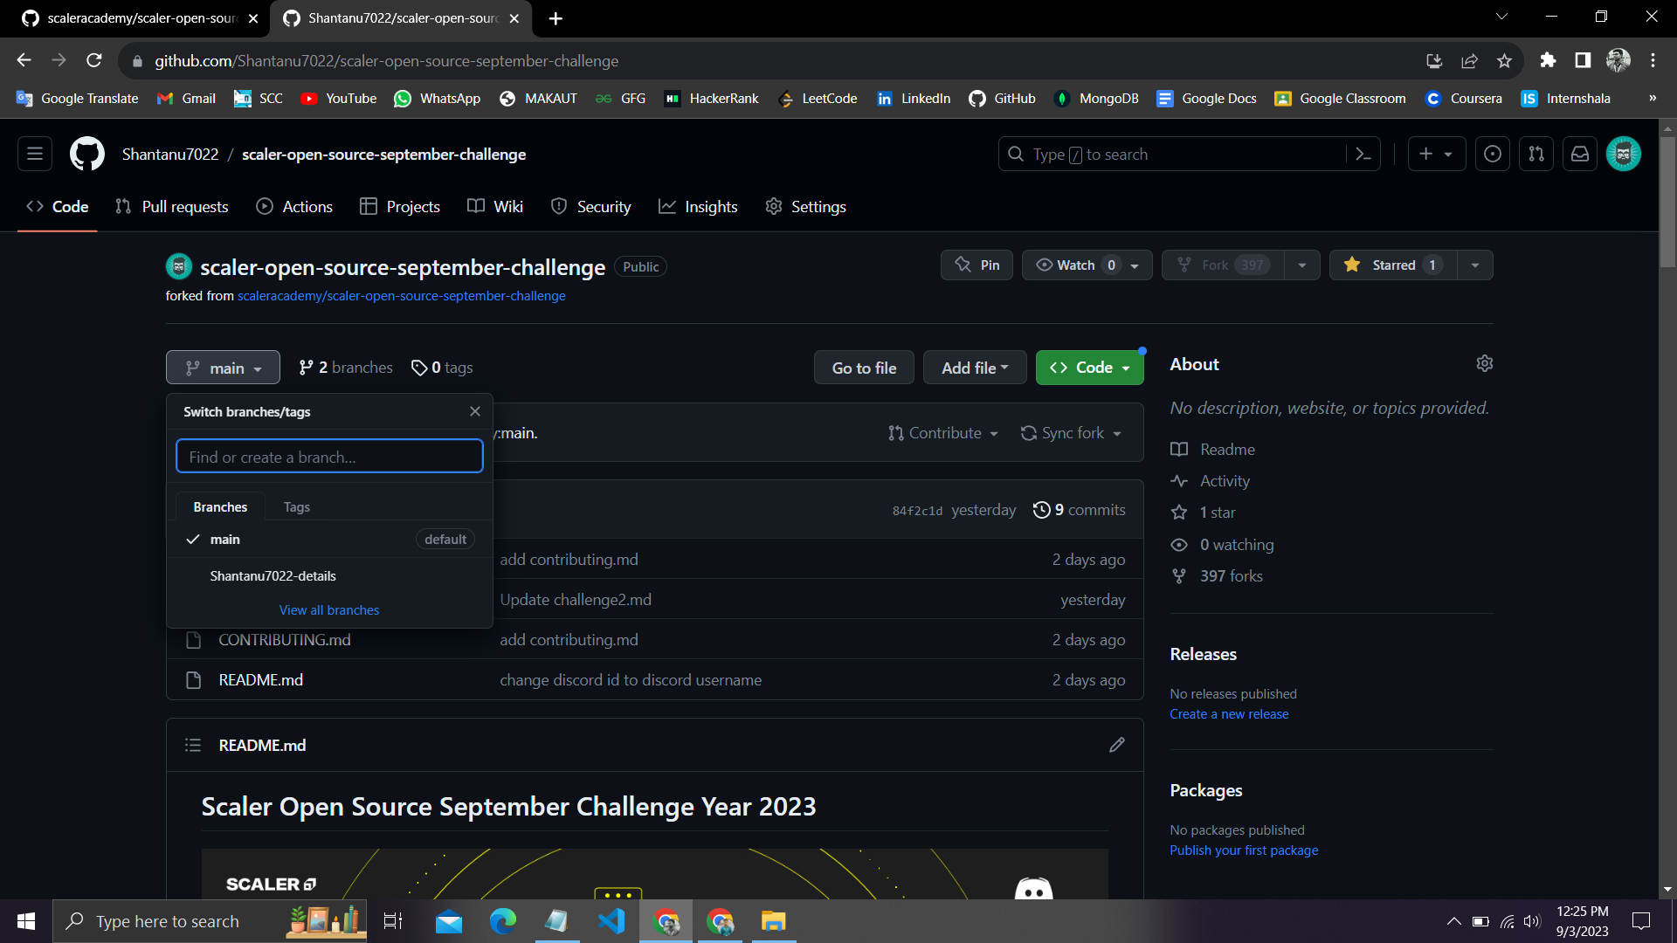
Task: Open the About section settings gear
Action: point(1485,363)
